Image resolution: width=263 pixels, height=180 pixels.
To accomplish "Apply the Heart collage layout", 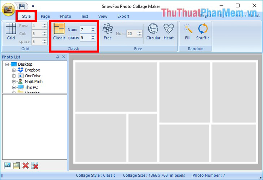I will 169,31.
